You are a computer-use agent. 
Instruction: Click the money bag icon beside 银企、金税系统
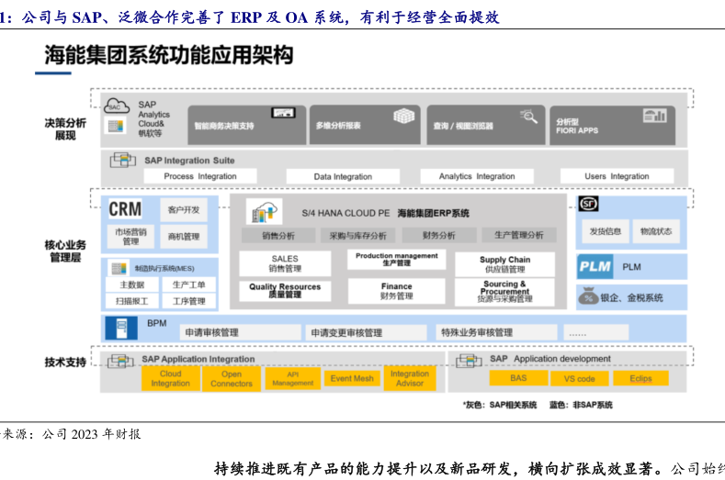pyautogui.click(x=589, y=297)
